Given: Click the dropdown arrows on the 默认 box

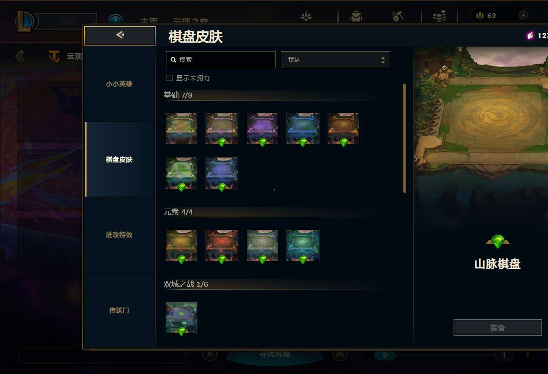Looking at the screenshot, I should 383,60.
